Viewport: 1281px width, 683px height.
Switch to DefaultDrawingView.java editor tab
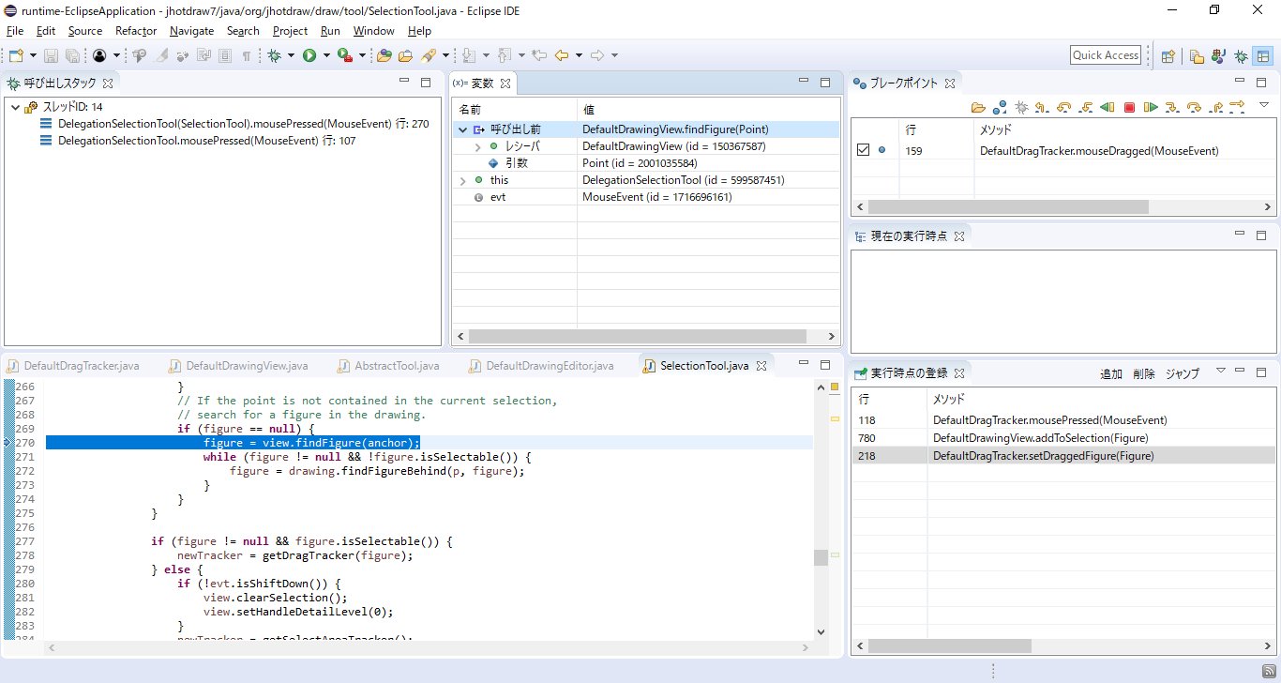(237, 366)
